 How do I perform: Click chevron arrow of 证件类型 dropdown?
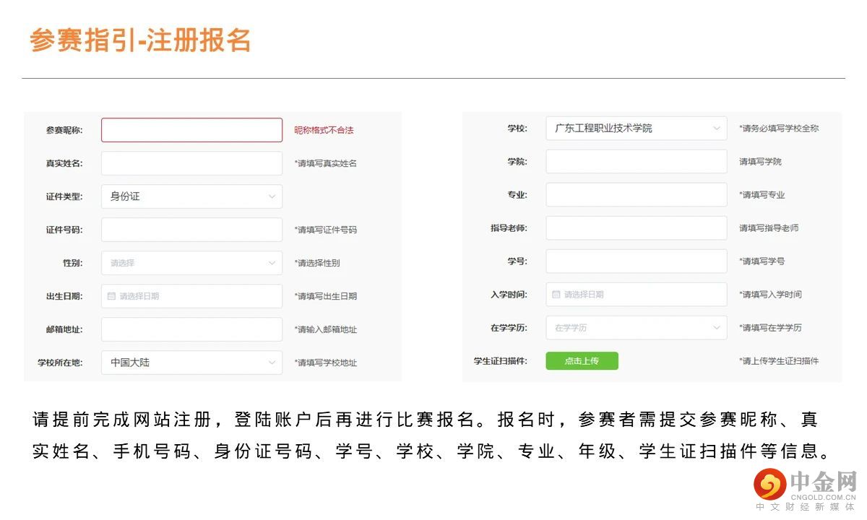point(272,196)
